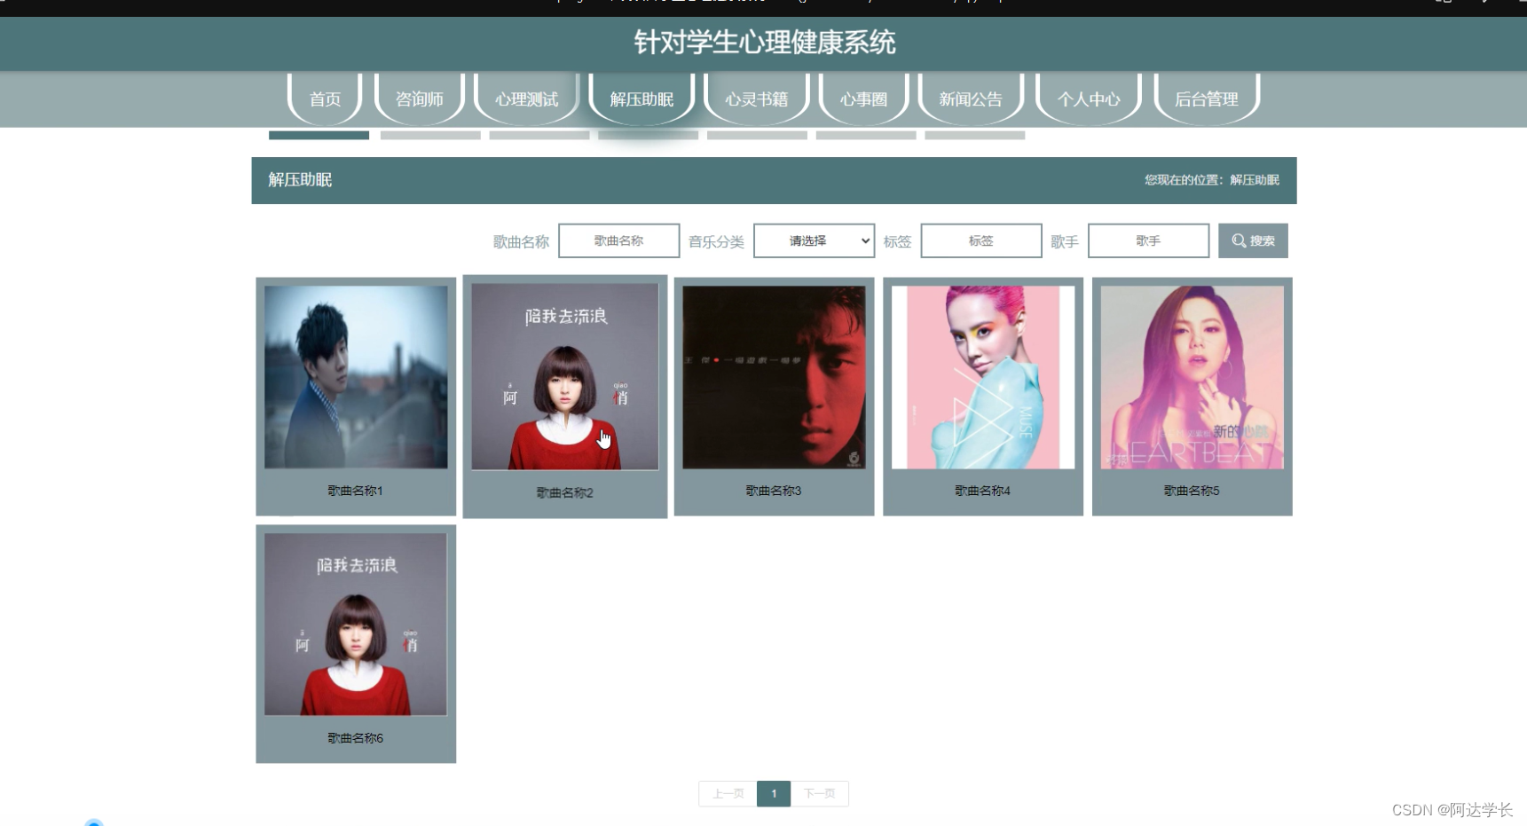This screenshot has width=1527, height=826.
Task: Click the 搜索 button
Action: [1253, 240]
